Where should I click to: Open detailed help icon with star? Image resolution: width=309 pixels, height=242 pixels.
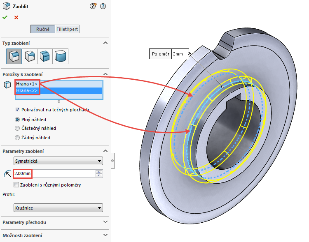pos(93,6)
